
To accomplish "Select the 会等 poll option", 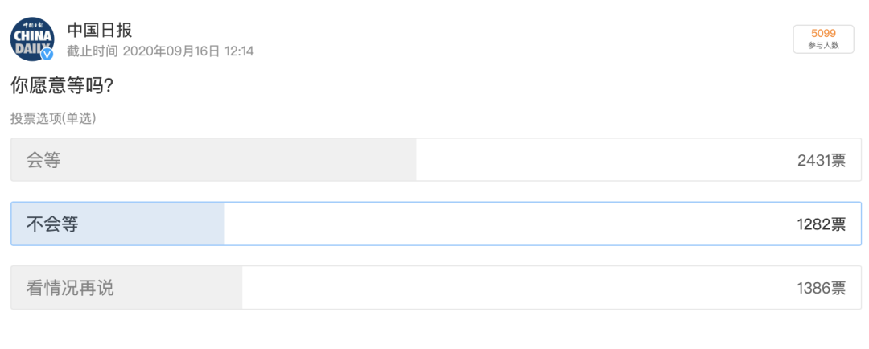I will tap(43, 160).
